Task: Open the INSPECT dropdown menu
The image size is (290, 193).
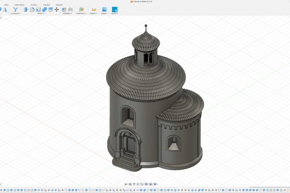Action: coord(94,14)
